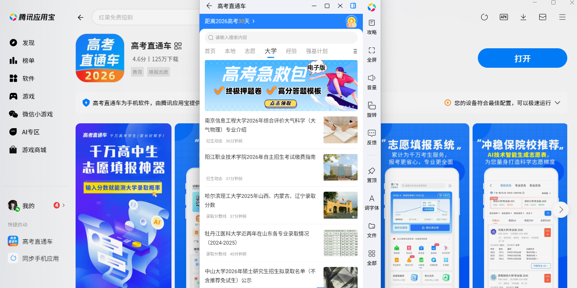Open 志愿填报系统 screenshot
Screen dimensions: 577x288
coord(425,206)
